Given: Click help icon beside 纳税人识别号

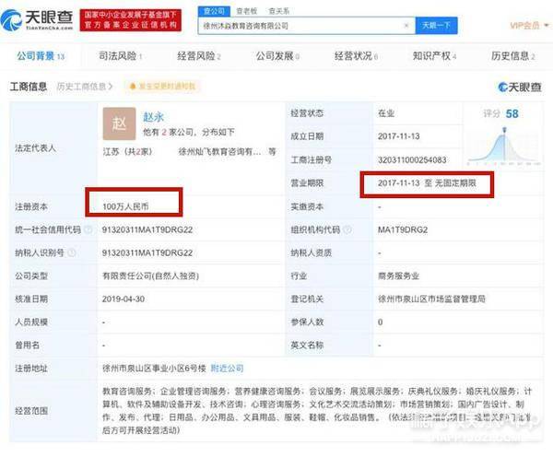Looking at the screenshot, I should pos(72,252).
